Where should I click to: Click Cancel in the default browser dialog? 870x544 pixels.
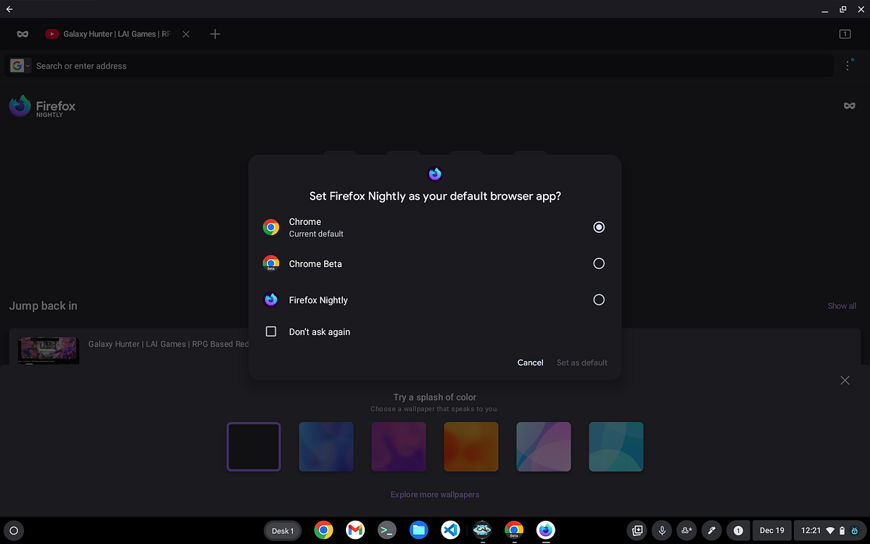click(530, 363)
